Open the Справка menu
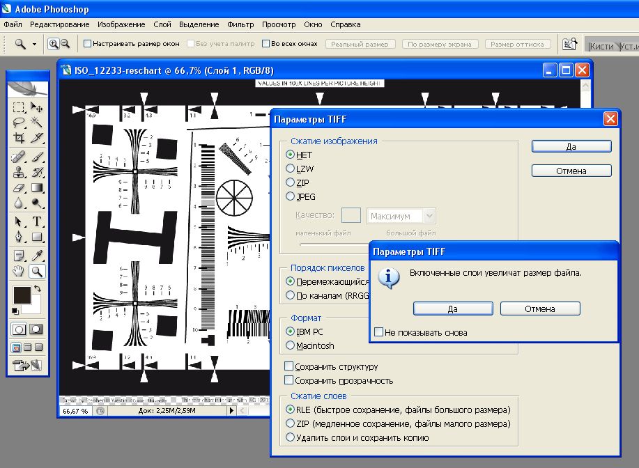Screen dimensions: 639x468 point(345,24)
